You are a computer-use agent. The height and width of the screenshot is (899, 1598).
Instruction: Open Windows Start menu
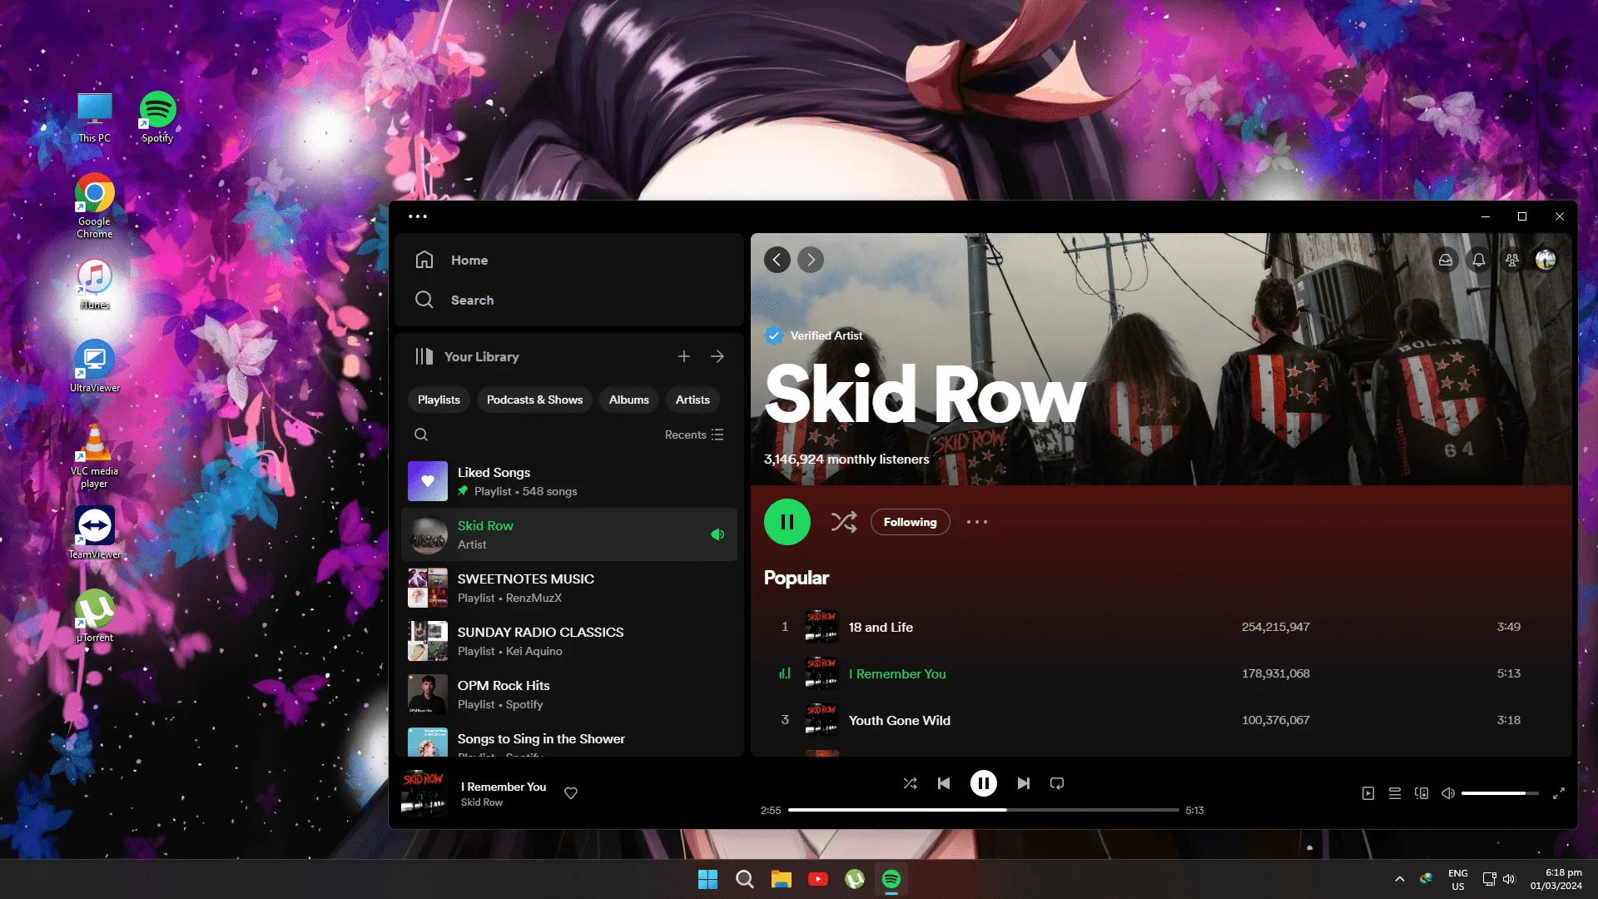coord(708,879)
